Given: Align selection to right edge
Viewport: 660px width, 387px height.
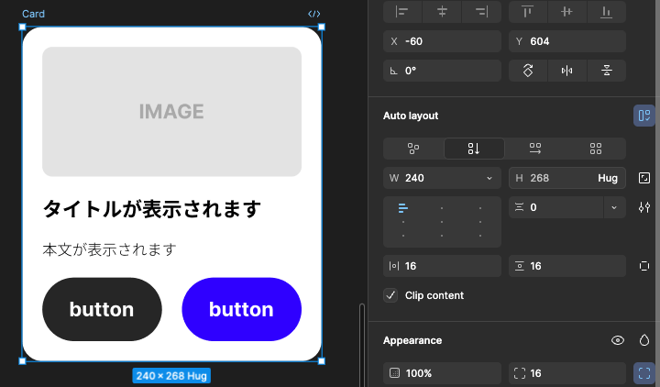Looking at the screenshot, I should [x=481, y=12].
